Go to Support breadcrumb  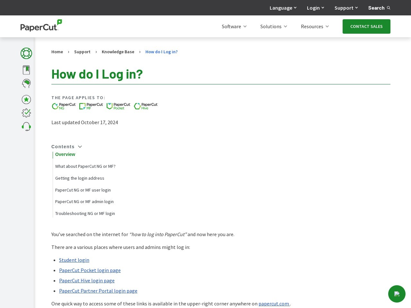pyautogui.click(x=82, y=52)
